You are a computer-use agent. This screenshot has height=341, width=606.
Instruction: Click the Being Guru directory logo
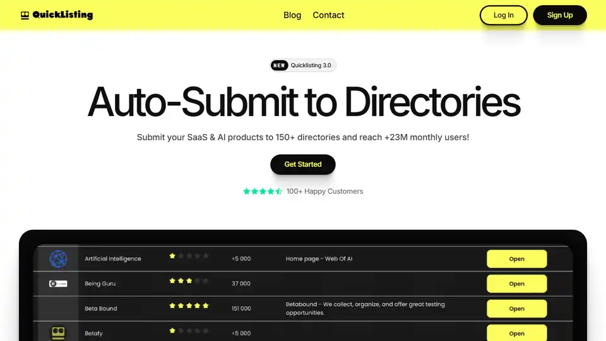(58, 284)
